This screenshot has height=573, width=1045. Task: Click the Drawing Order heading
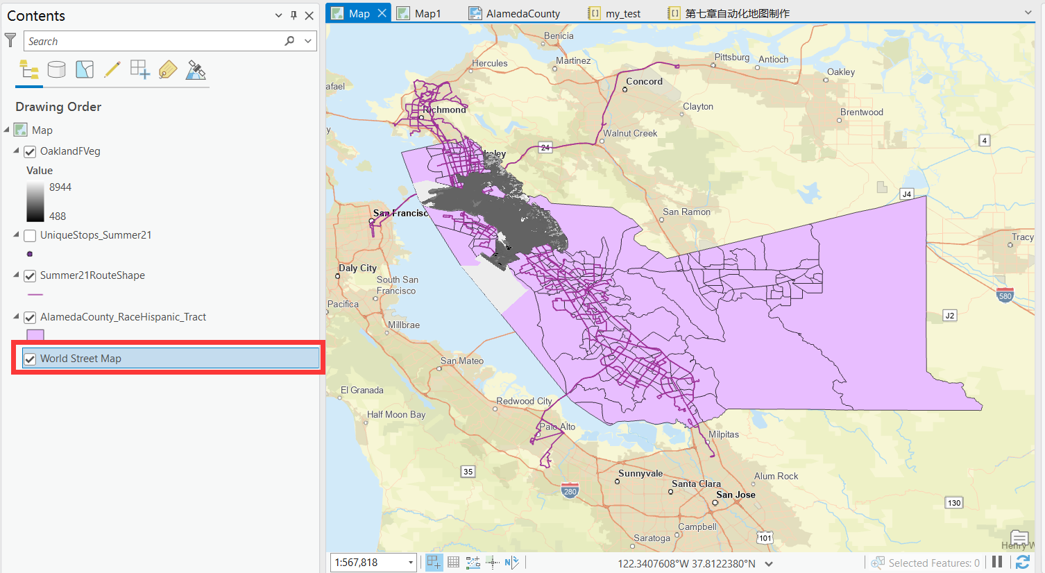point(58,106)
